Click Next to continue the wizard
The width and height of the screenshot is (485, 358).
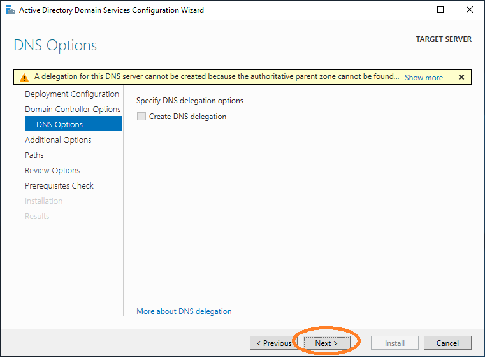coord(326,343)
